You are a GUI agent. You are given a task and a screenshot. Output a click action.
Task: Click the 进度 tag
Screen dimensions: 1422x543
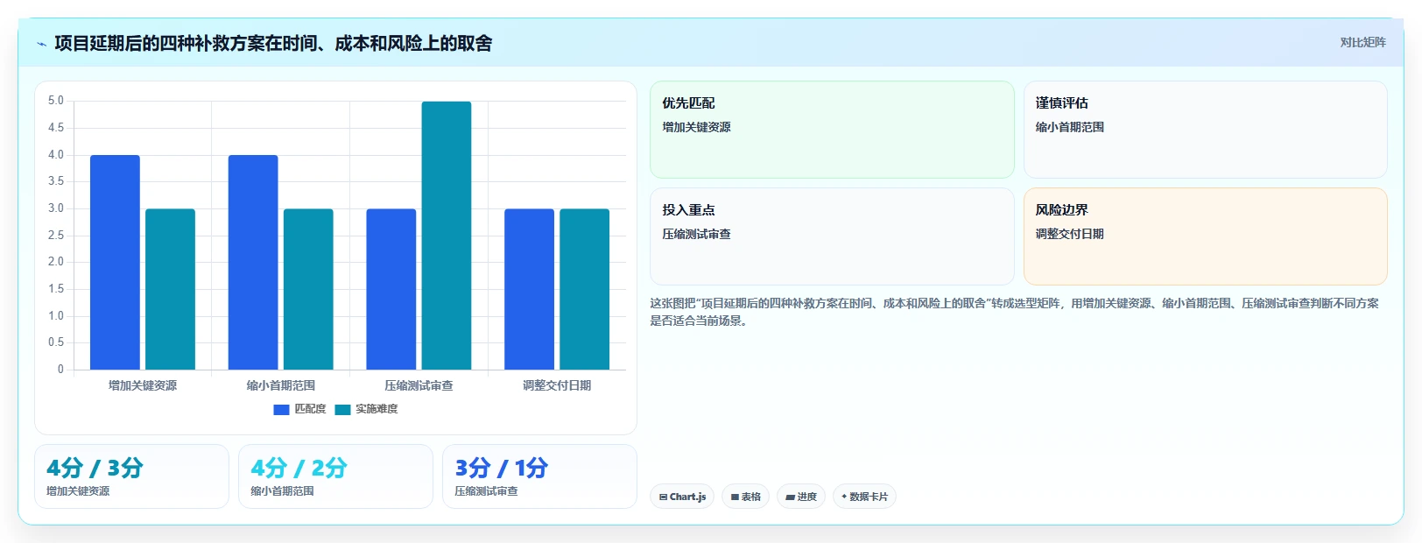800,497
